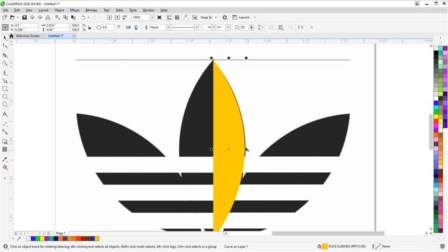Open the Options gear icon

(x=225, y=17)
